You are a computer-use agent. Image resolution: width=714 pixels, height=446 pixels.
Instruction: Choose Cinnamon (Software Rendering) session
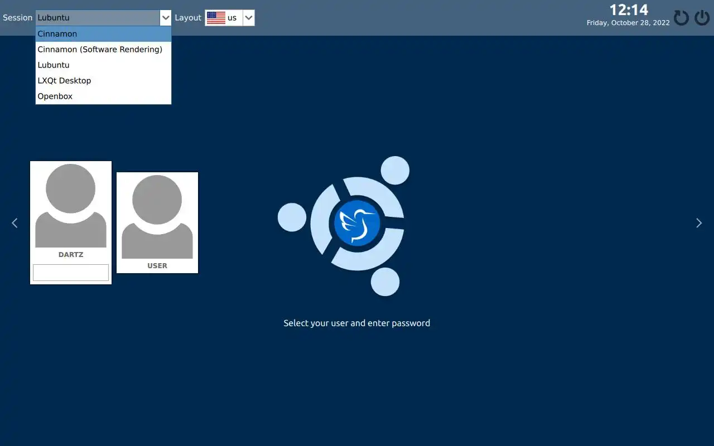pos(103,50)
